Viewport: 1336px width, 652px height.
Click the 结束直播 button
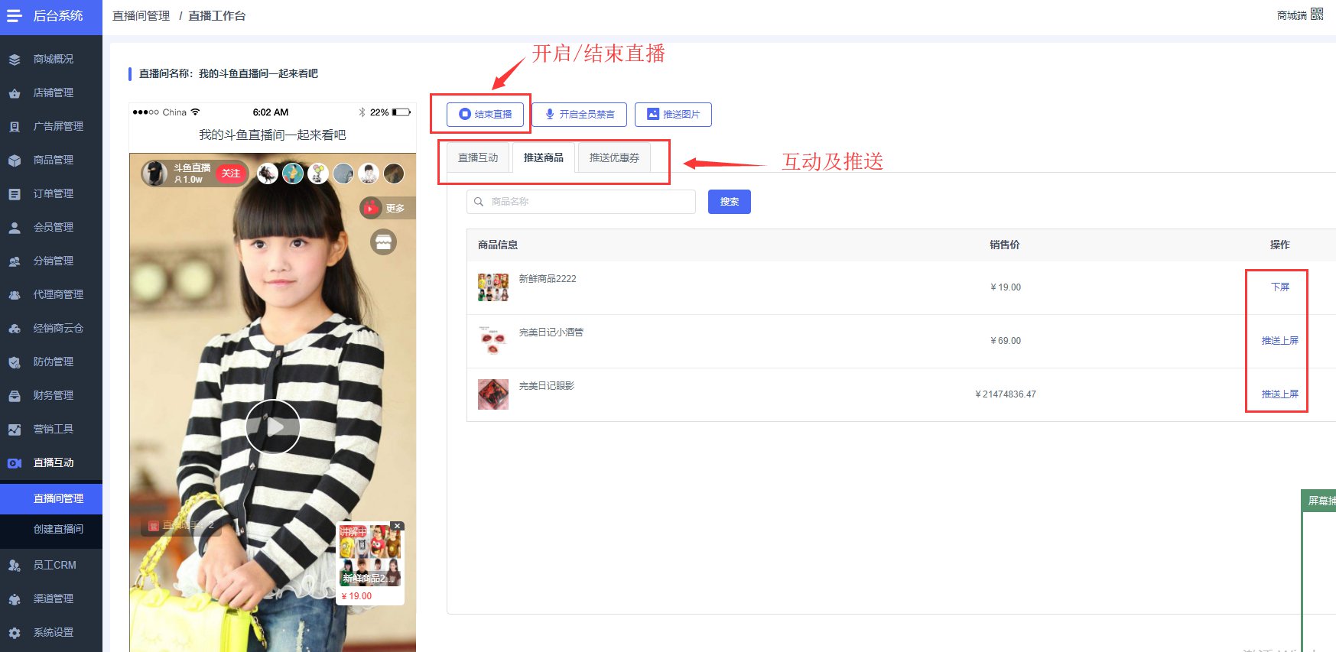(x=486, y=114)
